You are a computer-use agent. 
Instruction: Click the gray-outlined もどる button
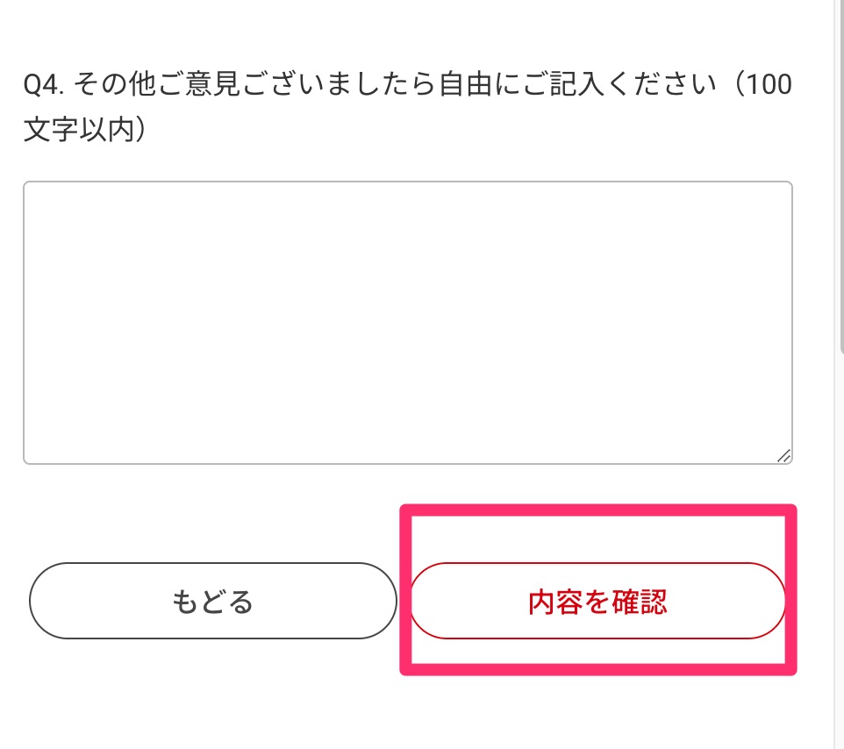pyautogui.click(x=212, y=601)
